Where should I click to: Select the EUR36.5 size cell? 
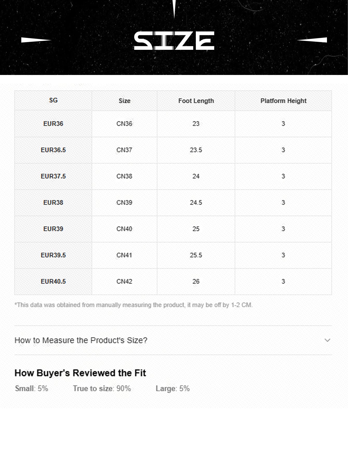click(x=53, y=150)
